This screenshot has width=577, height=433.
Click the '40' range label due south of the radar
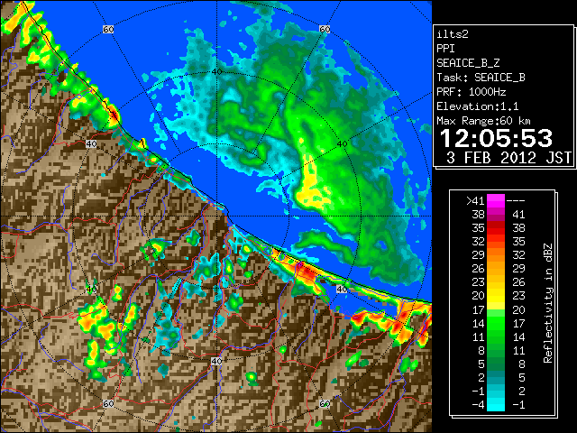point(216,361)
